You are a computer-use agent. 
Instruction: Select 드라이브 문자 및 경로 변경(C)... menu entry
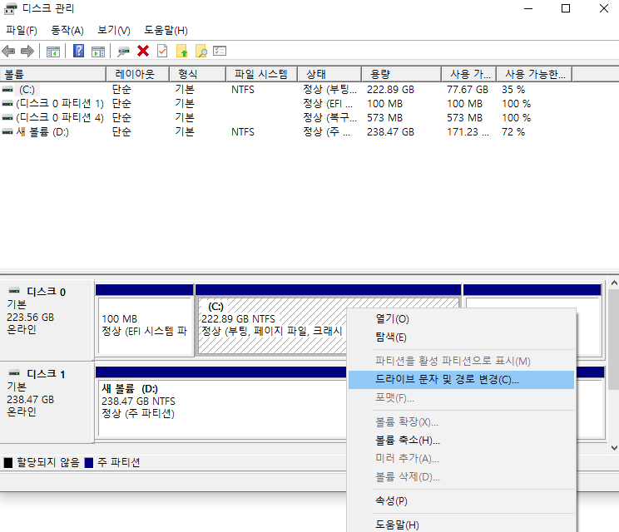click(x=461, y=379)
